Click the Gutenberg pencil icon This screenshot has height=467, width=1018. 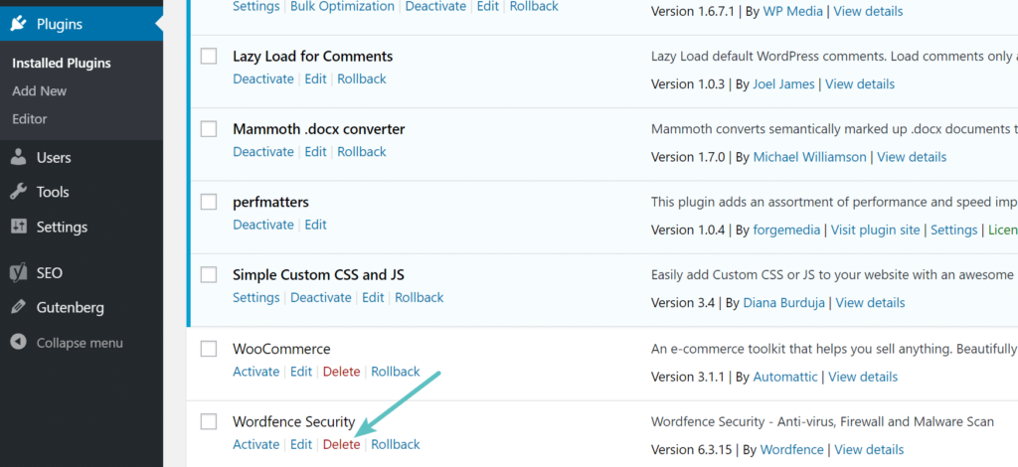coord(18,307)
